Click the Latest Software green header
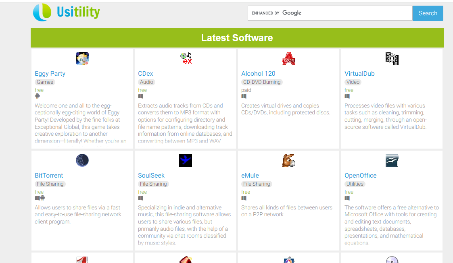This screenshot has width=453, height=263. (x=237, y=38)
